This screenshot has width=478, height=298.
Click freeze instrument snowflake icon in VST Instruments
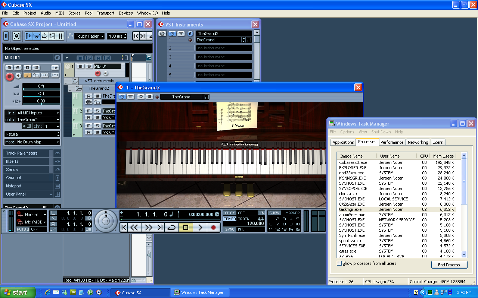click(162, 34)
